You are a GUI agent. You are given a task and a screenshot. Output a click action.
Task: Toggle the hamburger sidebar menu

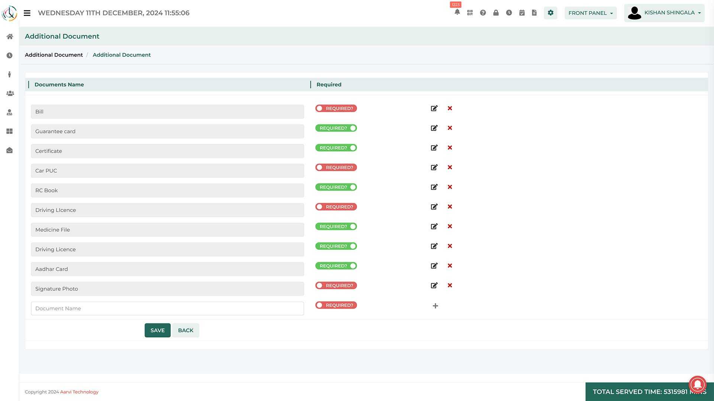(27, 13)
